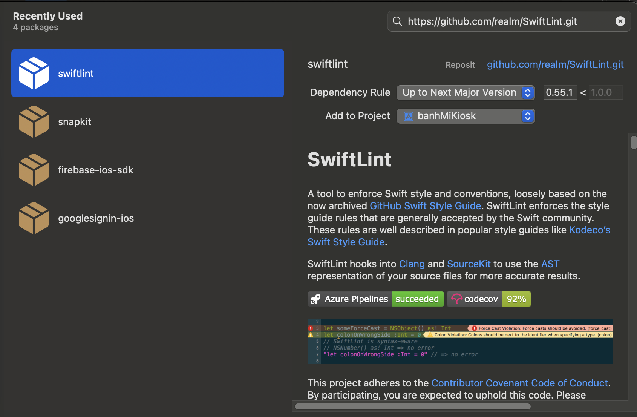This screenshot has height=417, width=637.
Task: Click the Dependency Rule label
Action: coord(350,92)
